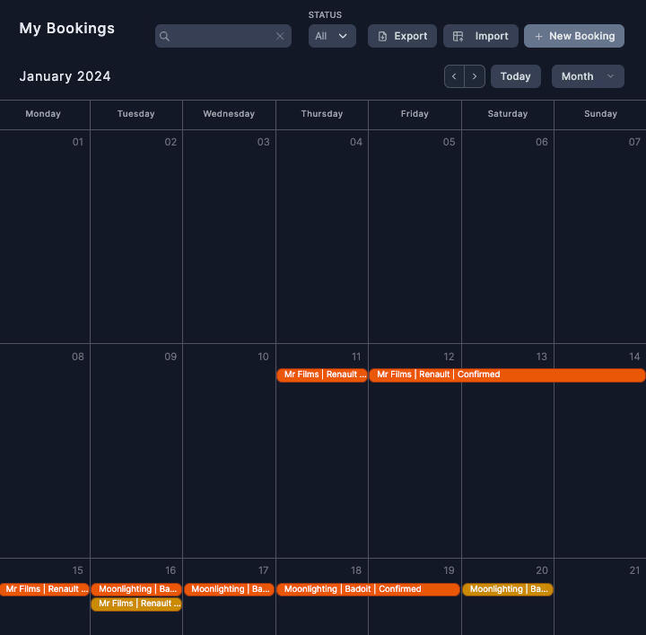The height and width of the screenshot is (635, 646).
Task: Click the empty day cell for January 03
Action: point(229,243)
